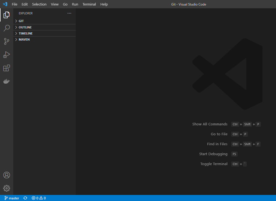This screenshot has height=201, width=276.
Task: Open the errors count in status bar
Action: coord(35,198)
